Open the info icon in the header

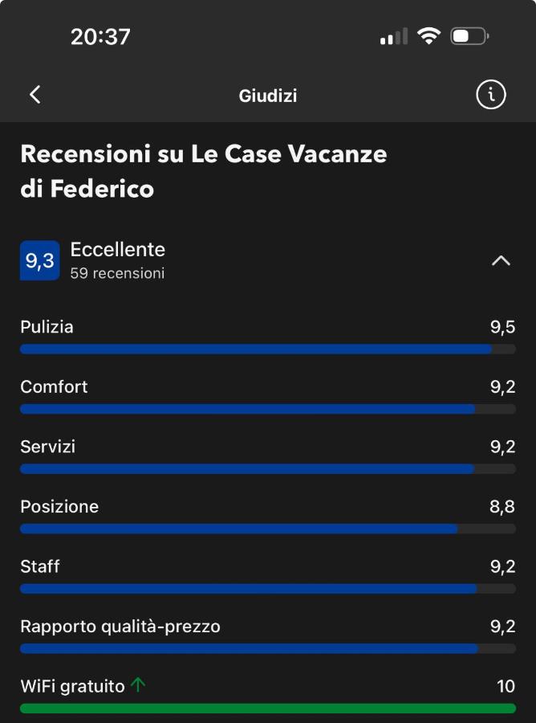tap(491, 94)
